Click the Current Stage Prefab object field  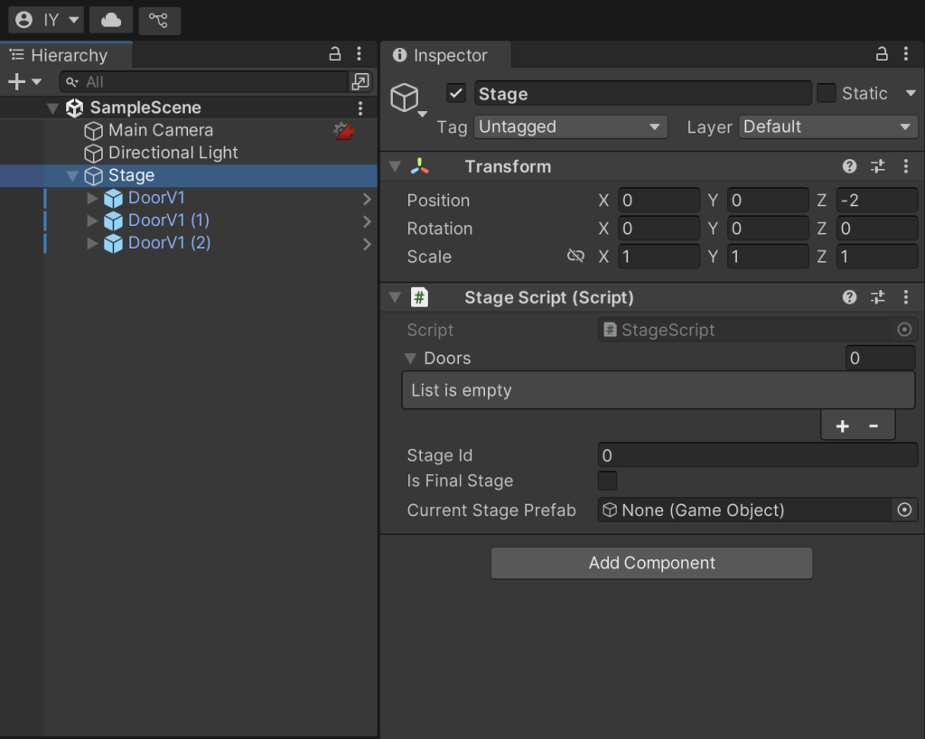pyautogui.click(x=745, y=510)
